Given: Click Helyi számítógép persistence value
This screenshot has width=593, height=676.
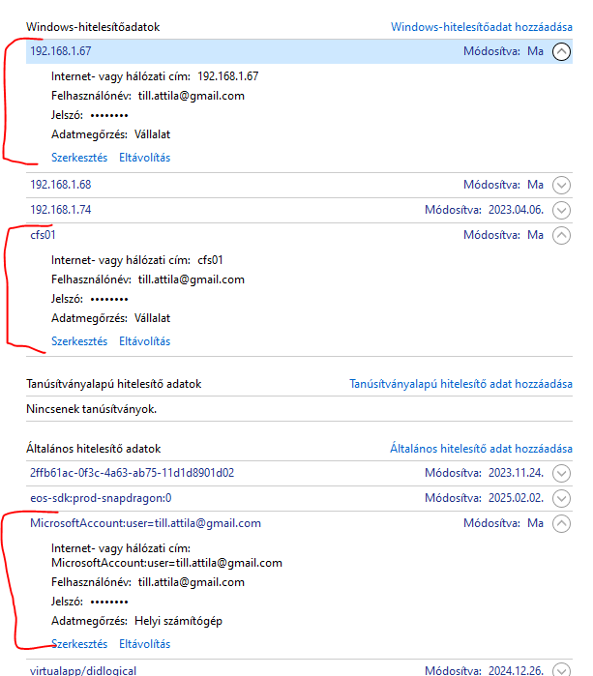Looking at the screenshot, I should click(179, 621).
